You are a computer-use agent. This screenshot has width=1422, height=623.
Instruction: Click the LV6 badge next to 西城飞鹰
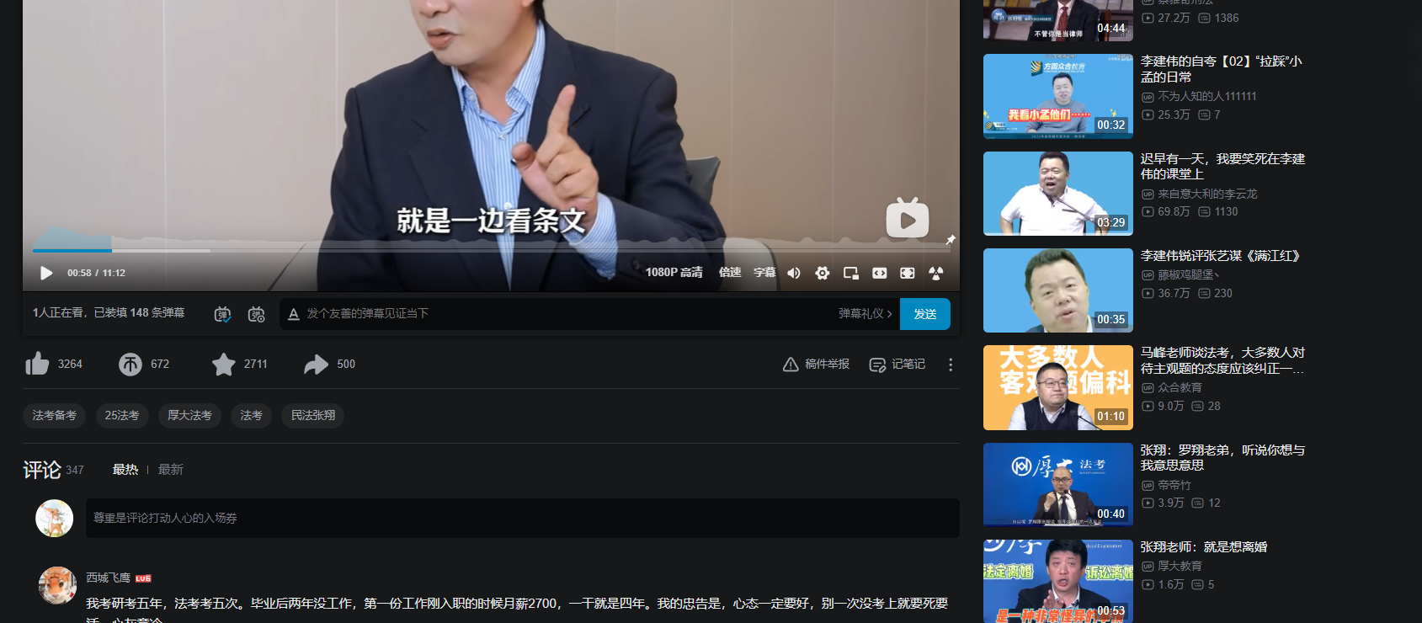click(143, 578)
